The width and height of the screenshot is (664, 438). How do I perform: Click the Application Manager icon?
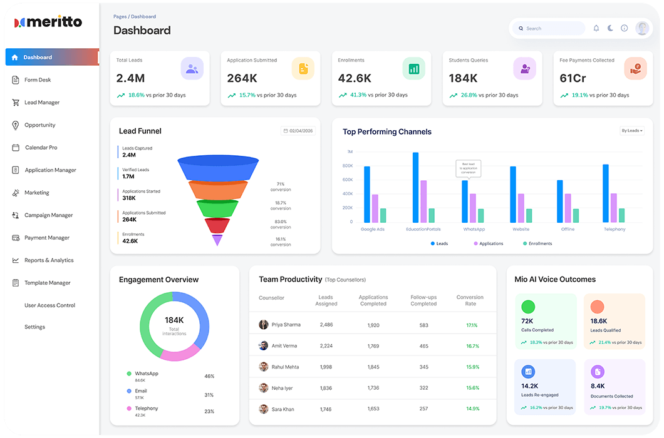(x=16, y=170)
